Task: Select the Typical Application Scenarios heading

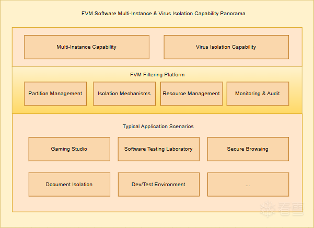Action: [157, 127]
